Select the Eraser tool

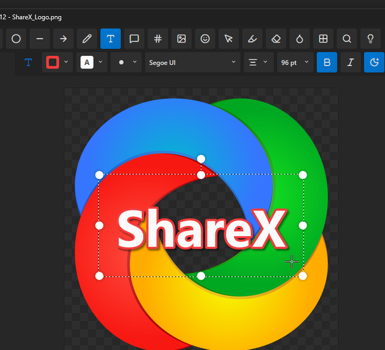tap(276, 38)
